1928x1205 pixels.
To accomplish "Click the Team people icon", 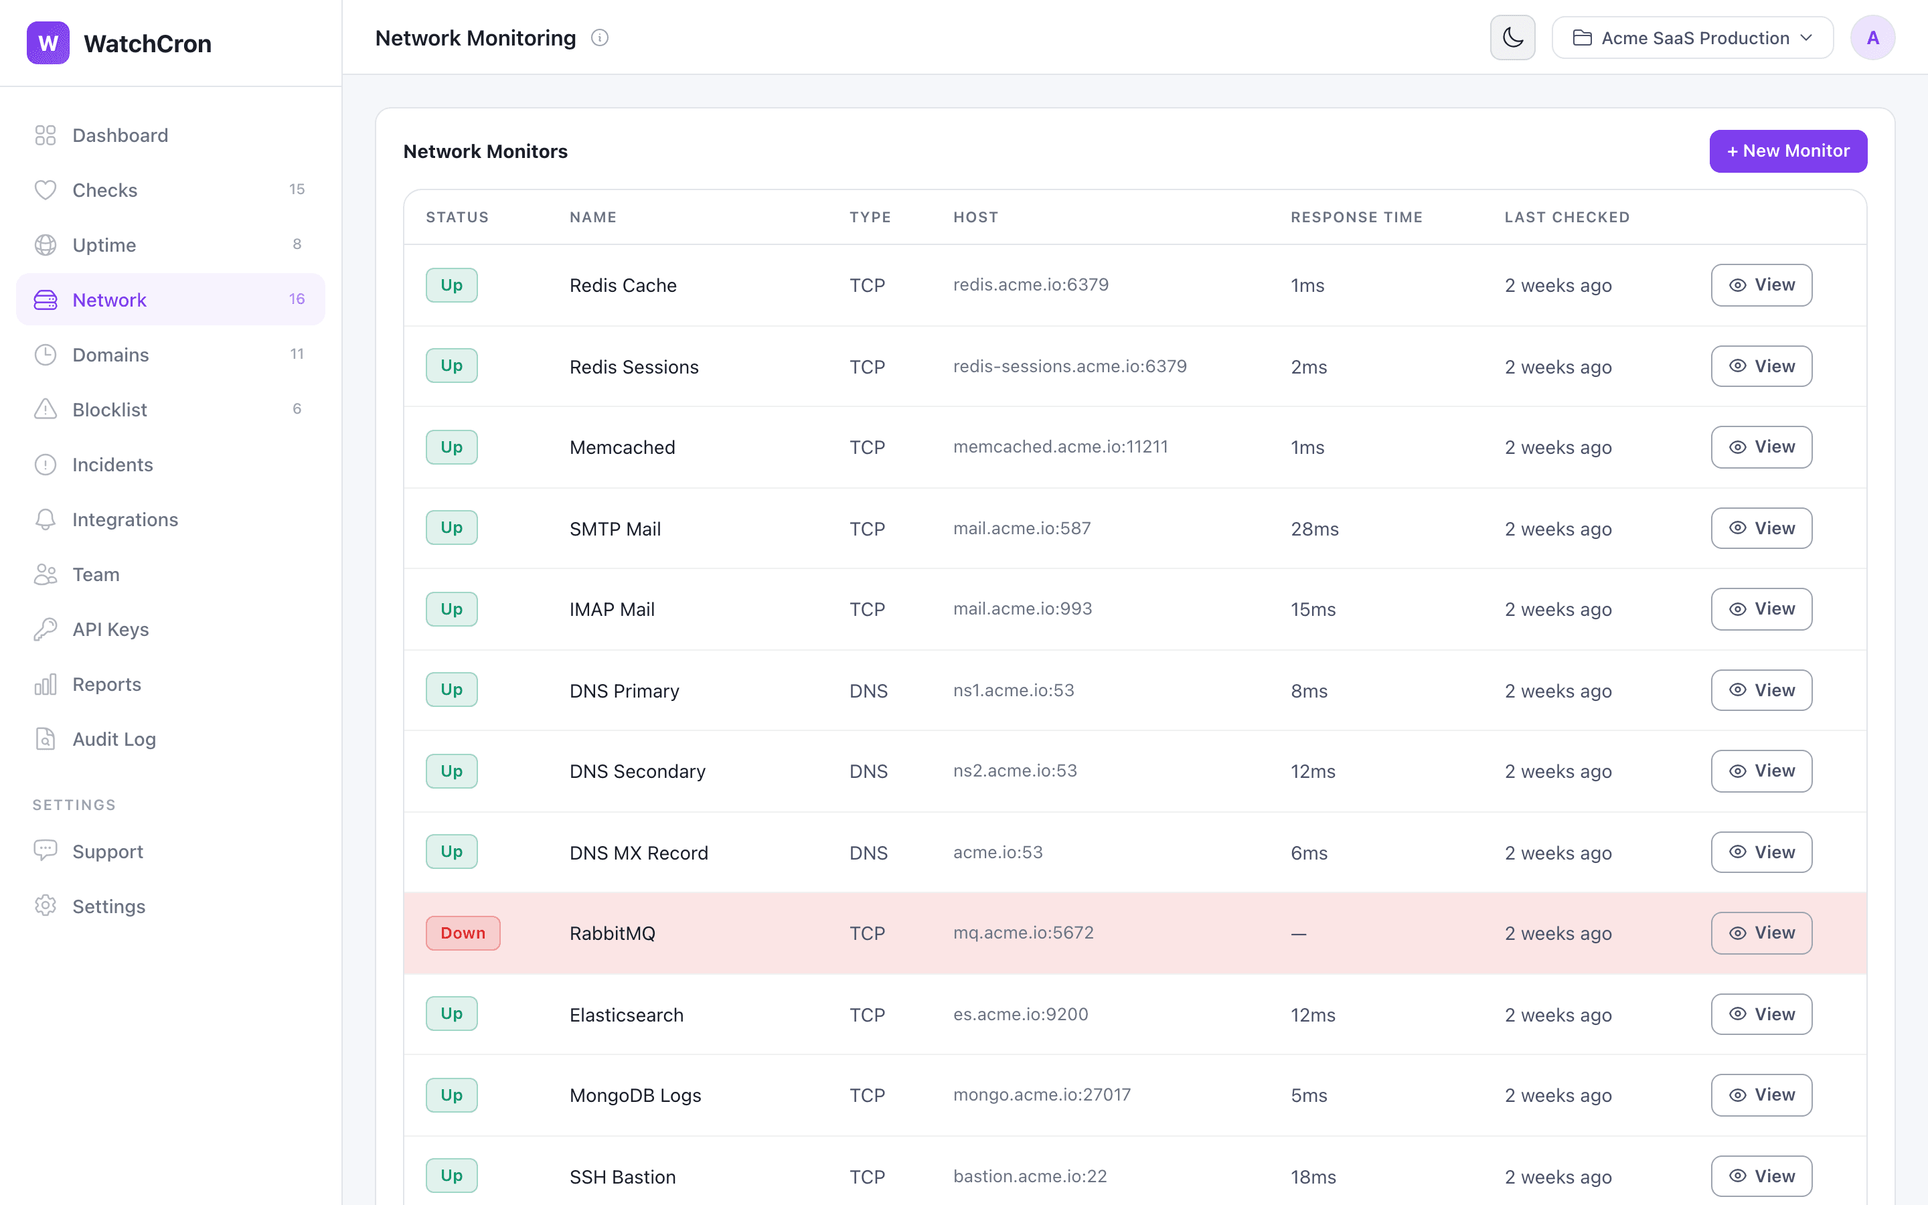I will coord(46,574).
